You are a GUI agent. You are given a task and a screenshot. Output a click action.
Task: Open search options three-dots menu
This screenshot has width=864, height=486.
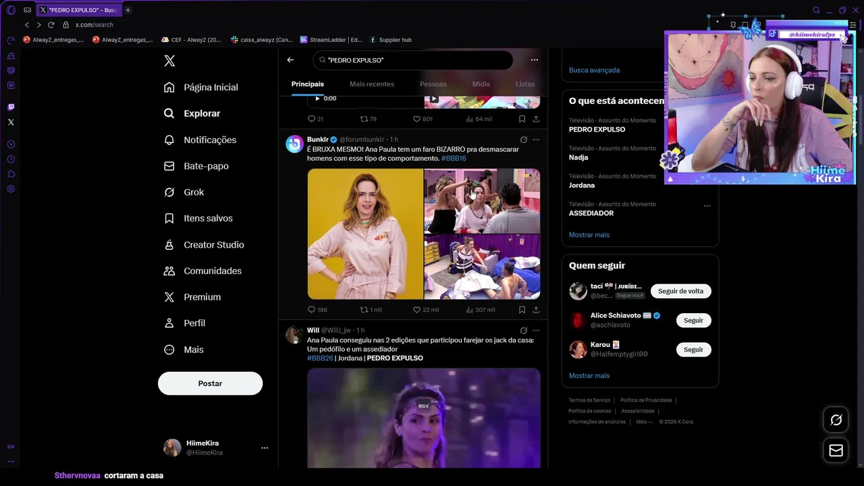tap(535, 60)
